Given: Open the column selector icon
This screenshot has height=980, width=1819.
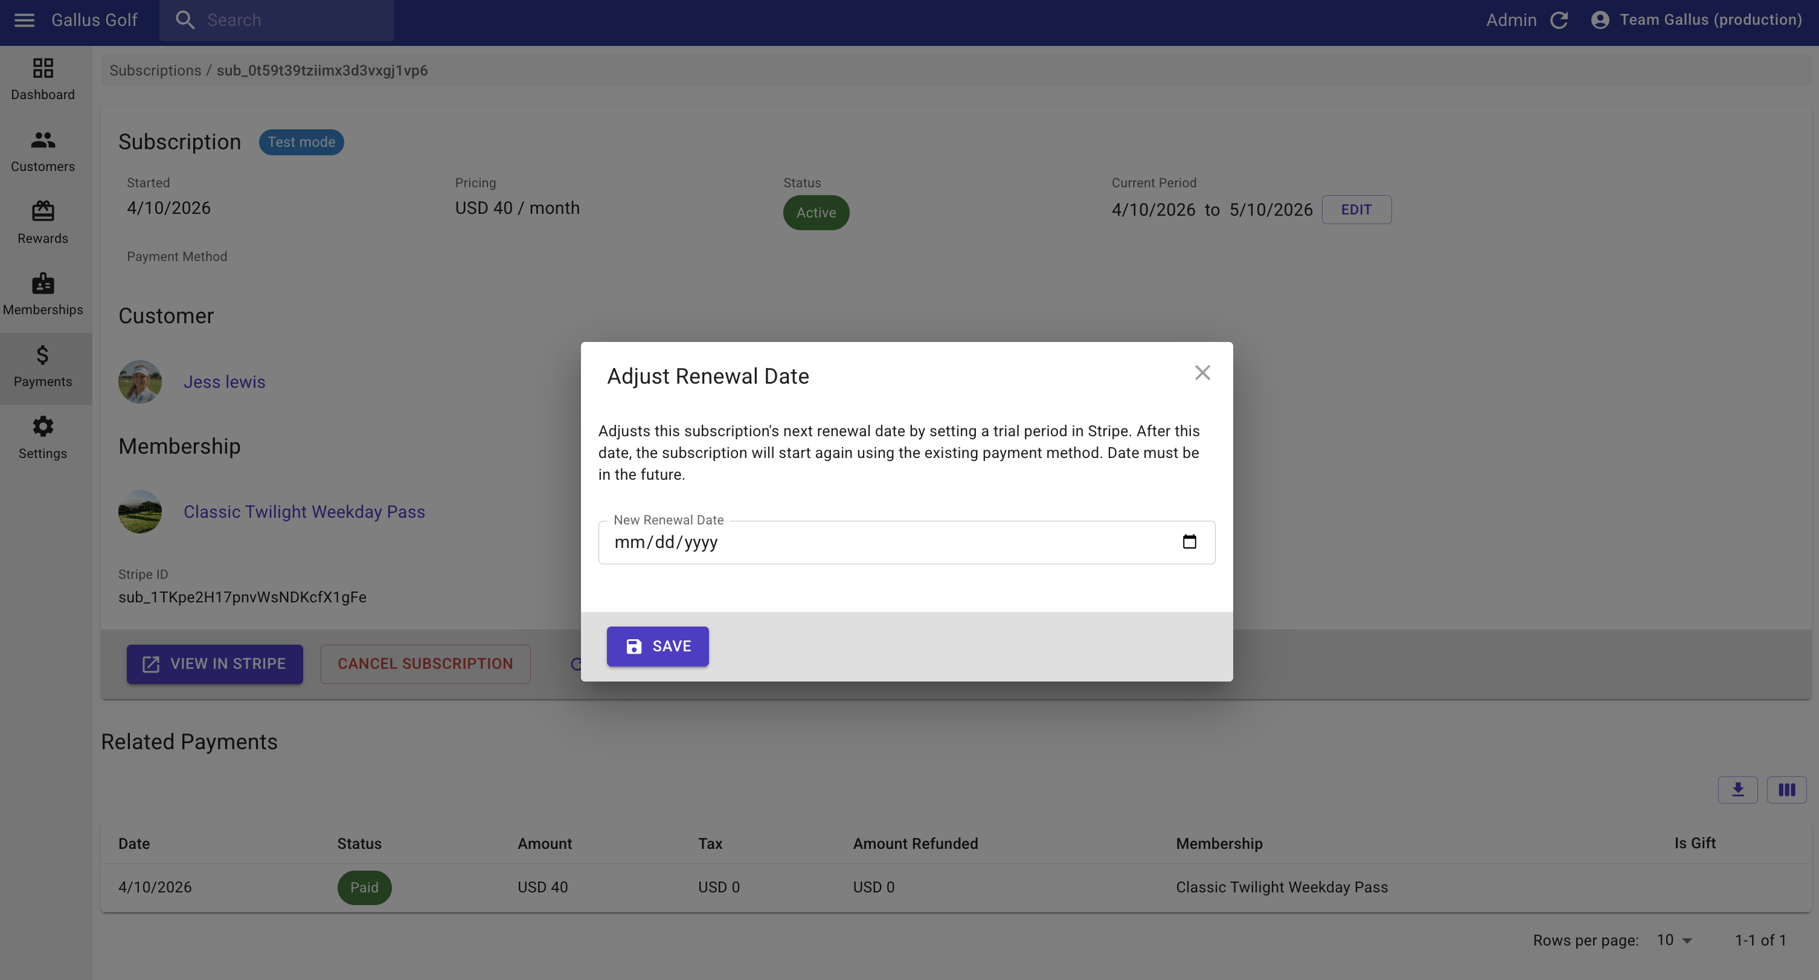Looking at the screenshot, I should [x=1786, y=789].
